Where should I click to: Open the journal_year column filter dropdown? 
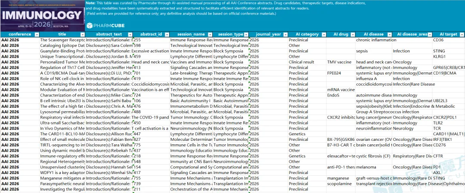[285, 34]
